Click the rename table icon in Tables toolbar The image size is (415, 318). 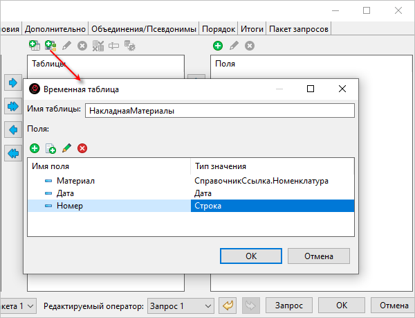coord(114,46)
